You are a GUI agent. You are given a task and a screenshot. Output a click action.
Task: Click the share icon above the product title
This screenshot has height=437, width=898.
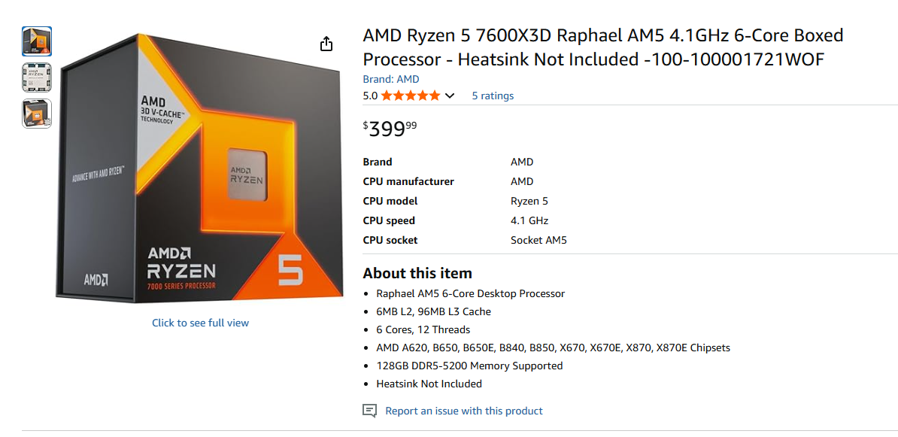pyautogui.click(x=326, y=44)
